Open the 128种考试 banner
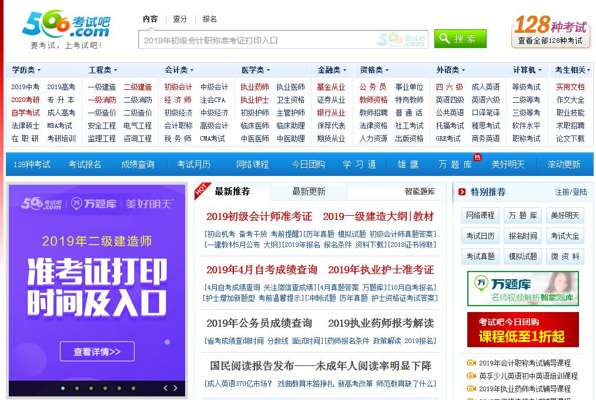 pos(551,31)
